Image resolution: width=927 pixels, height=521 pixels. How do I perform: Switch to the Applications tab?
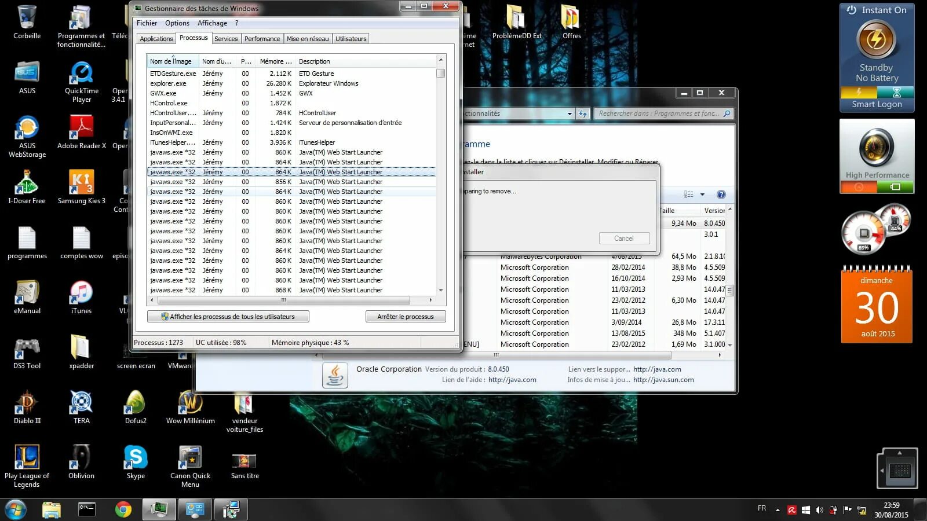[156, 39]
